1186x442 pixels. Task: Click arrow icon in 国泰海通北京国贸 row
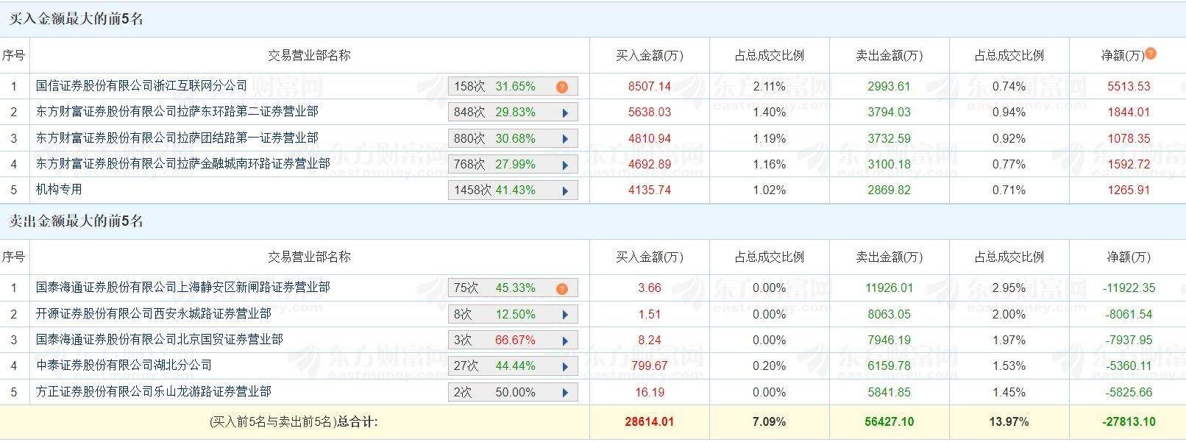click(565, 341)
